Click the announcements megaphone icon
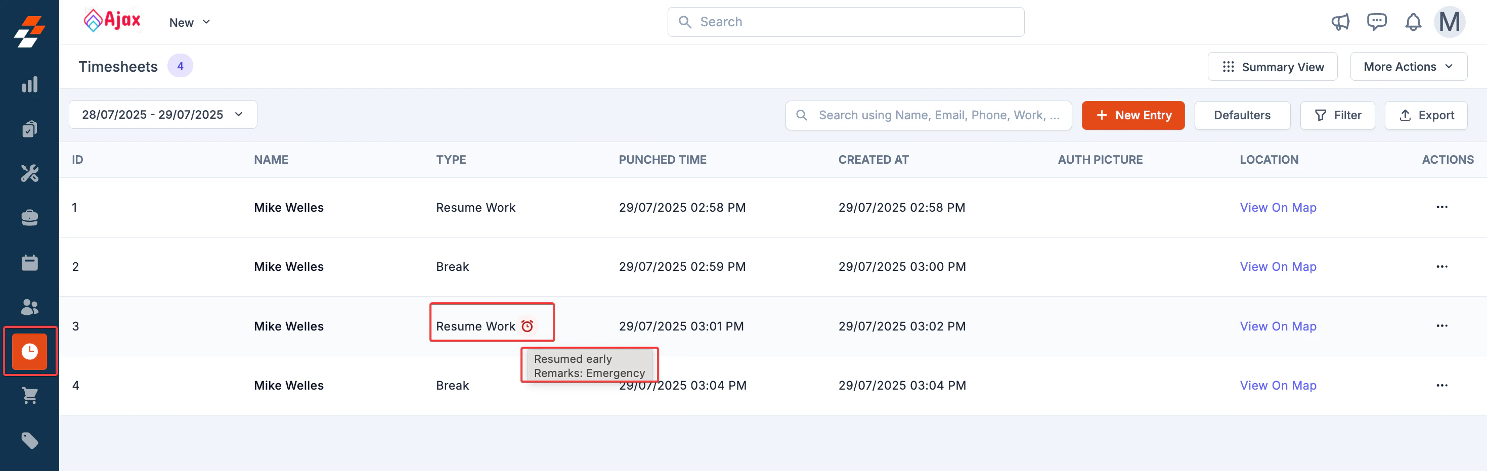Viewport: 1487px width, 471px height. pos(1340,22)
